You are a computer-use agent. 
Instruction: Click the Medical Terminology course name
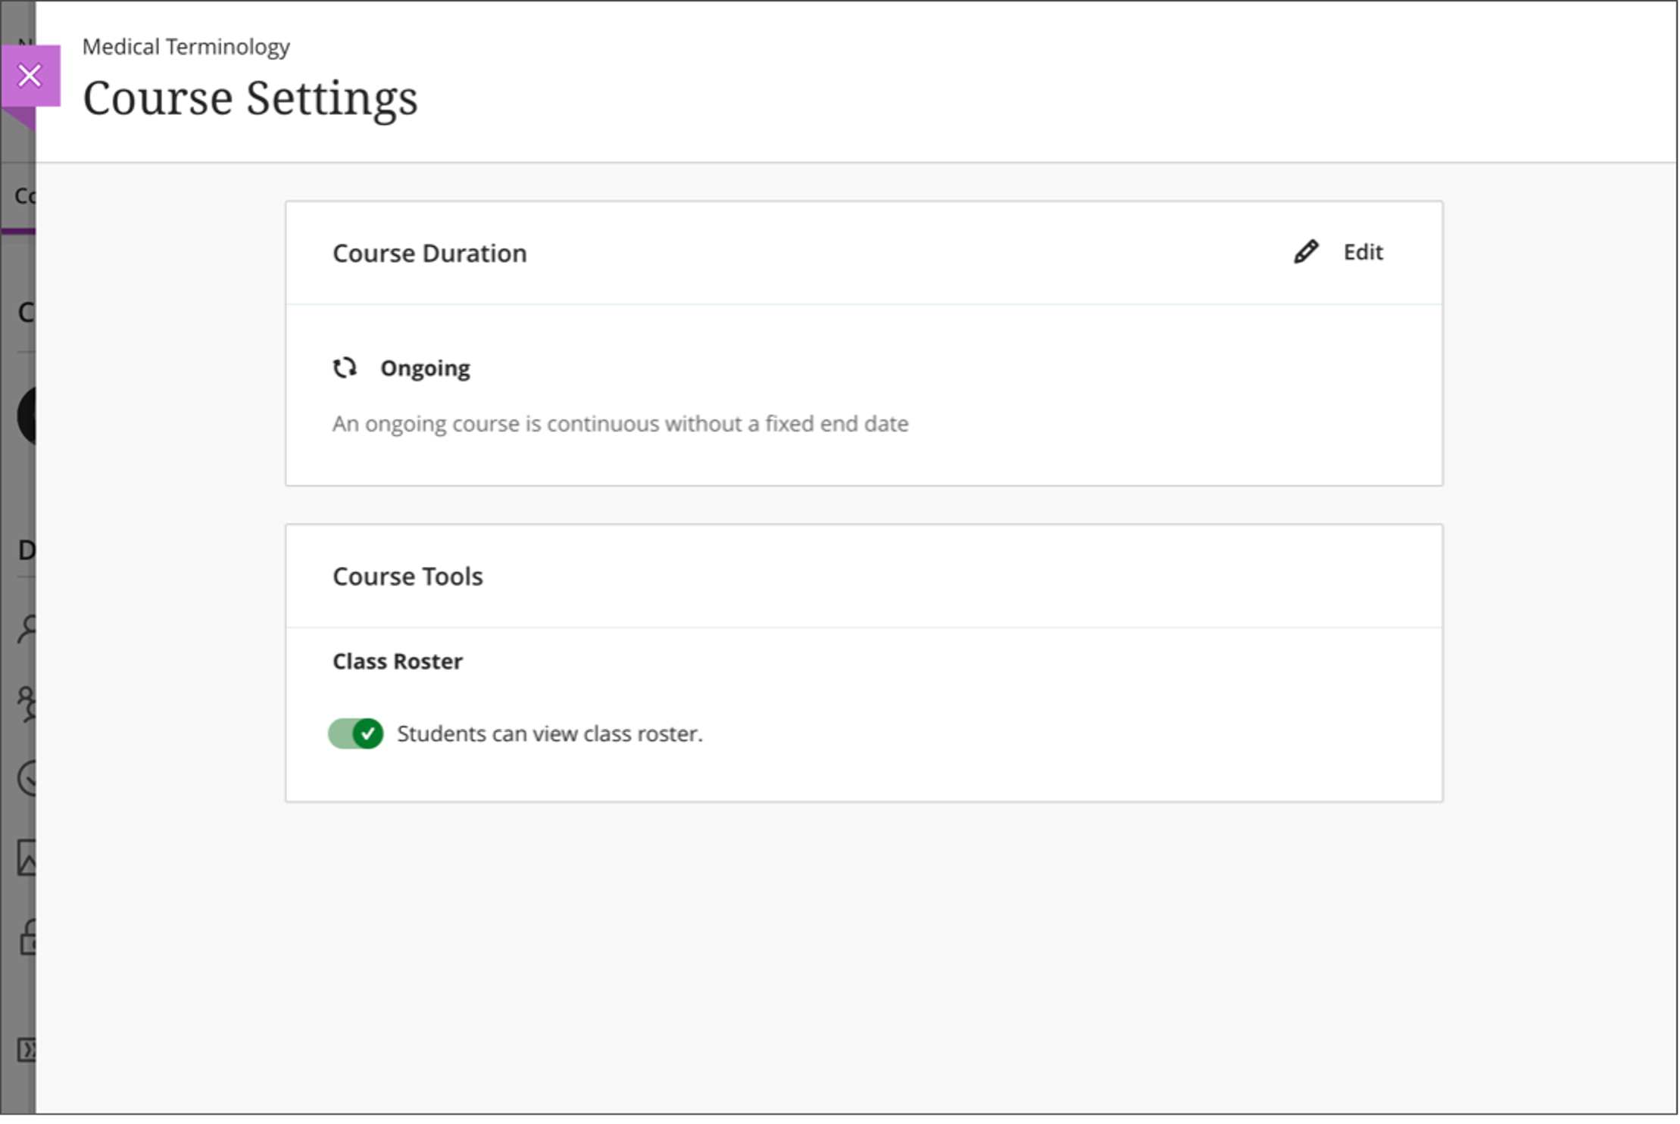coord(186,47)
